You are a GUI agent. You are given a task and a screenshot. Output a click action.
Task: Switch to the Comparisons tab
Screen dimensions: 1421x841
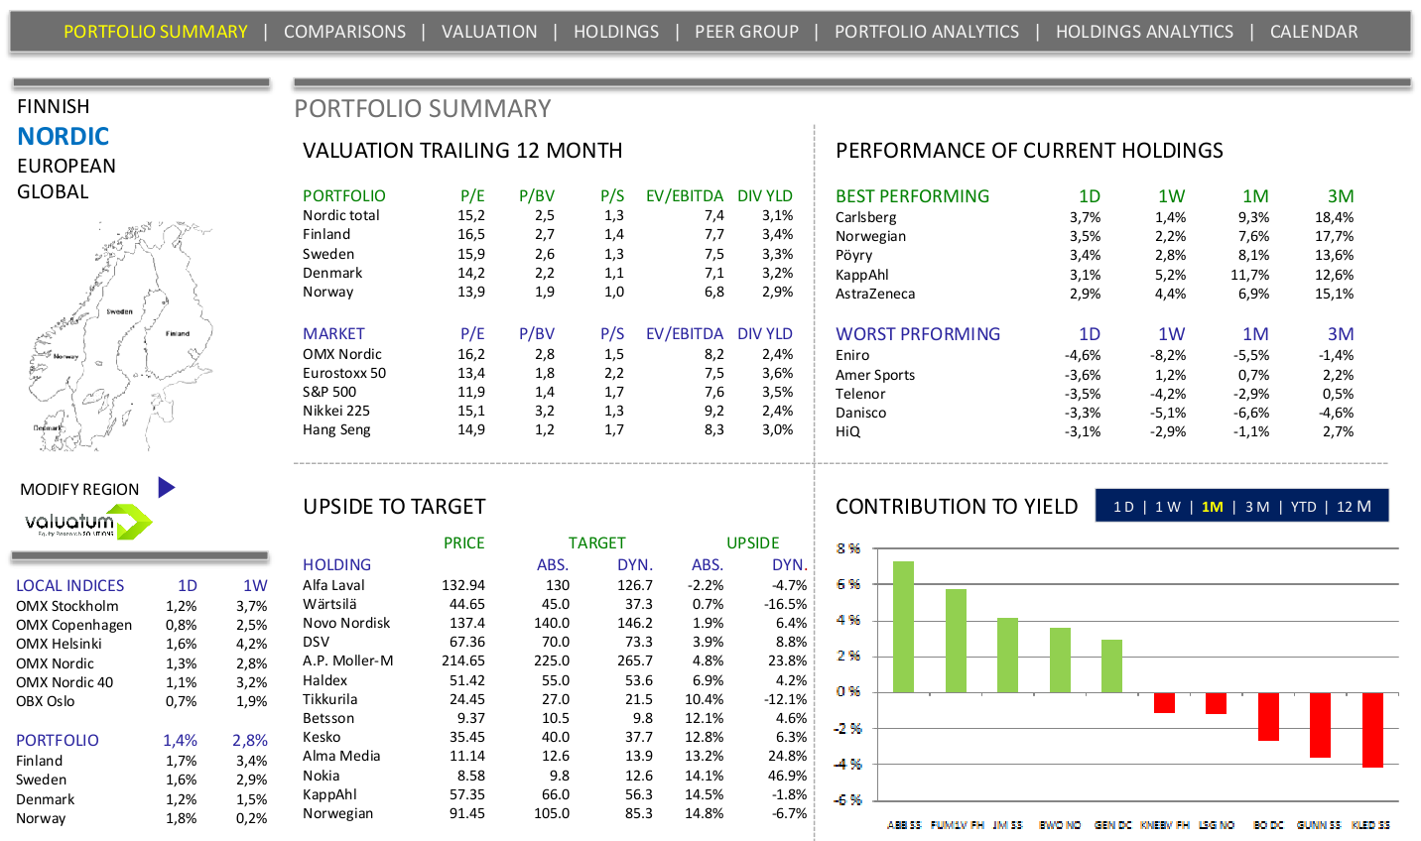click(344, 32)
